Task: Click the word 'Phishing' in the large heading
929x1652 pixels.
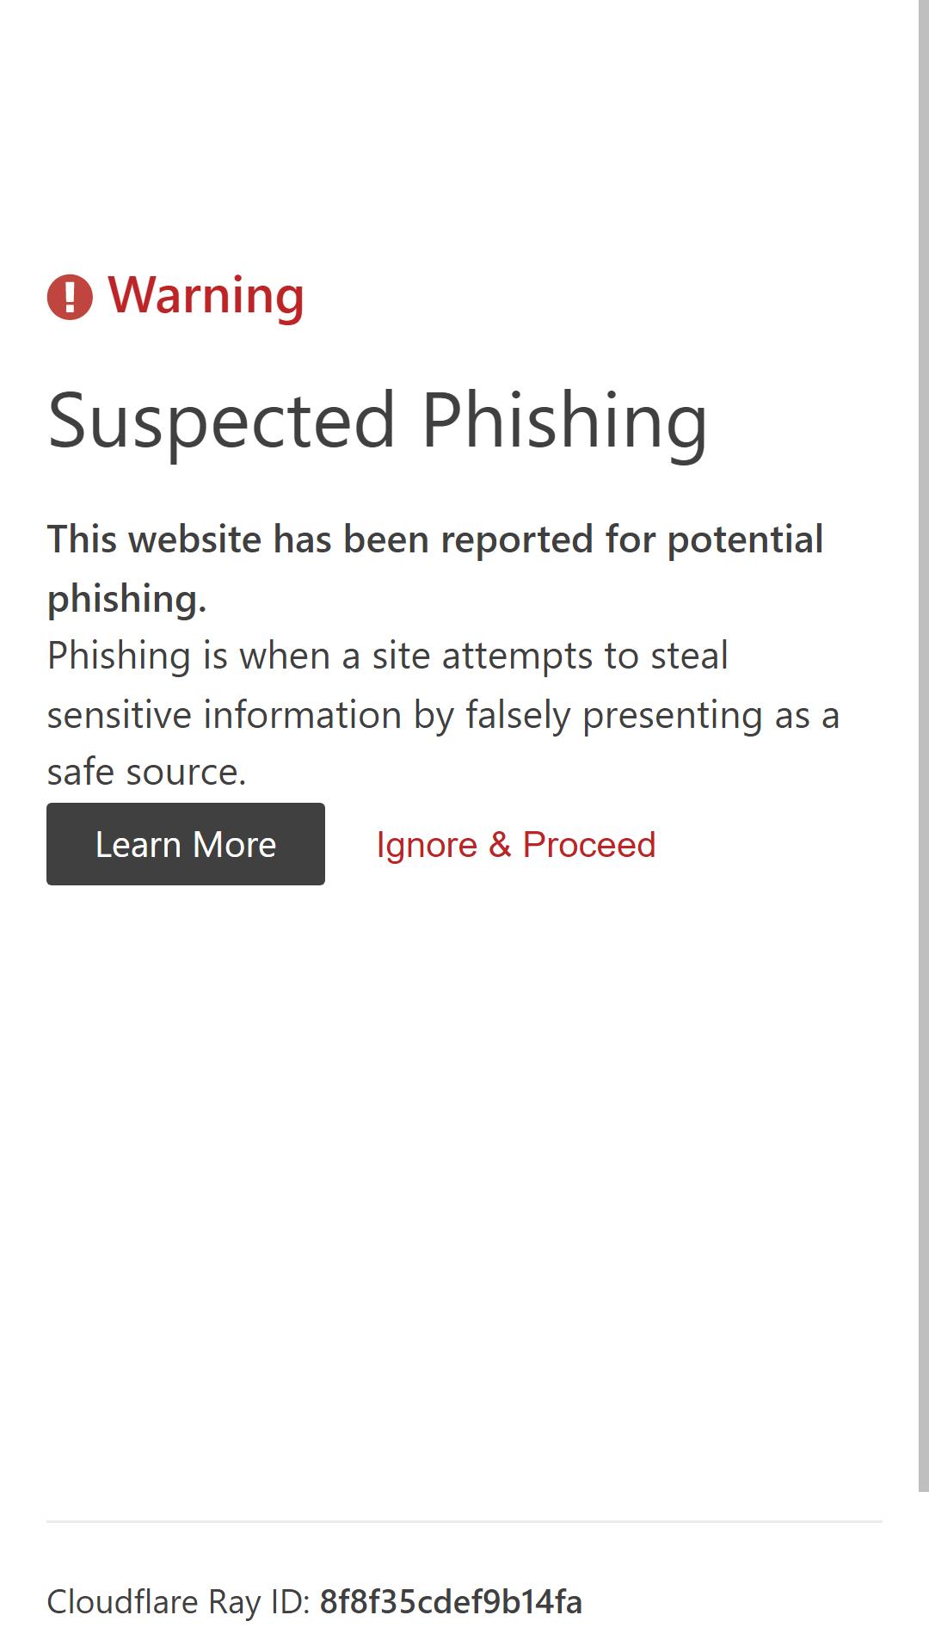Action: click(564, 422)
